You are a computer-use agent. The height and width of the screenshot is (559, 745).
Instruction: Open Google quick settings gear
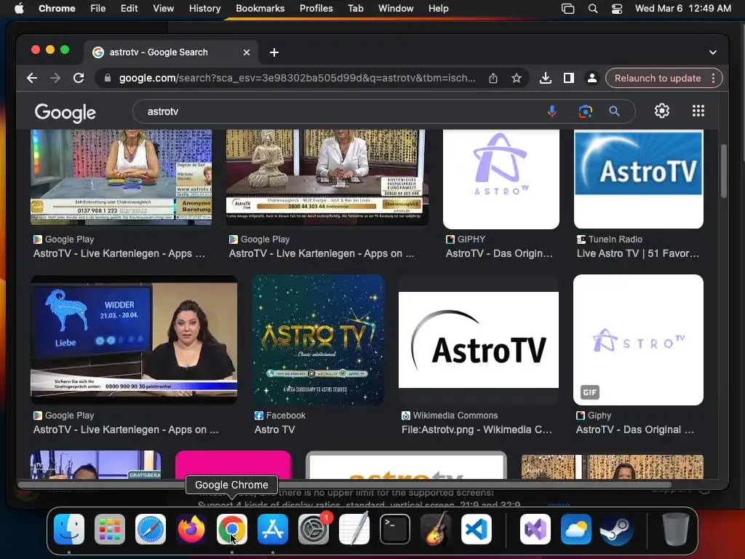[662, 111]
